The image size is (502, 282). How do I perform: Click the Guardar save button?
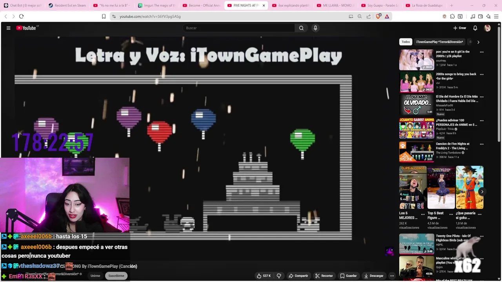click(x=348, y=276)
